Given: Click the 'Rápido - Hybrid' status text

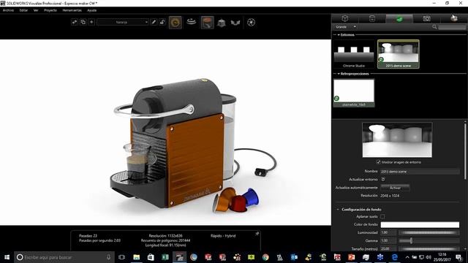Looking at the screenshot, I should coord(223,235).
